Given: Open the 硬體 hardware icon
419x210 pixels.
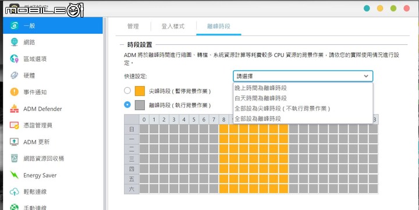Looking at the screenshot, I should click(15, 76).
